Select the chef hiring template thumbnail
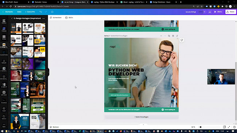Viewport: 237px width, 133px height. point(28,52)
